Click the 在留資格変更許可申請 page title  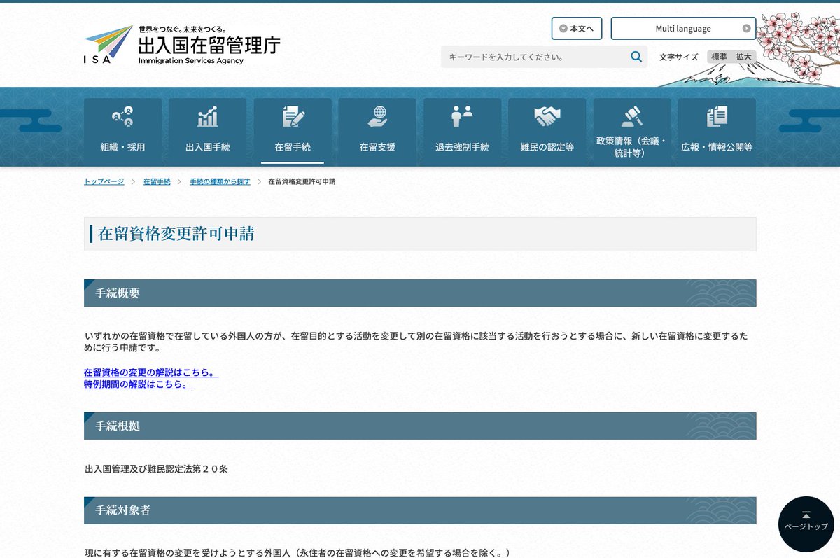[x=176, y=234]
